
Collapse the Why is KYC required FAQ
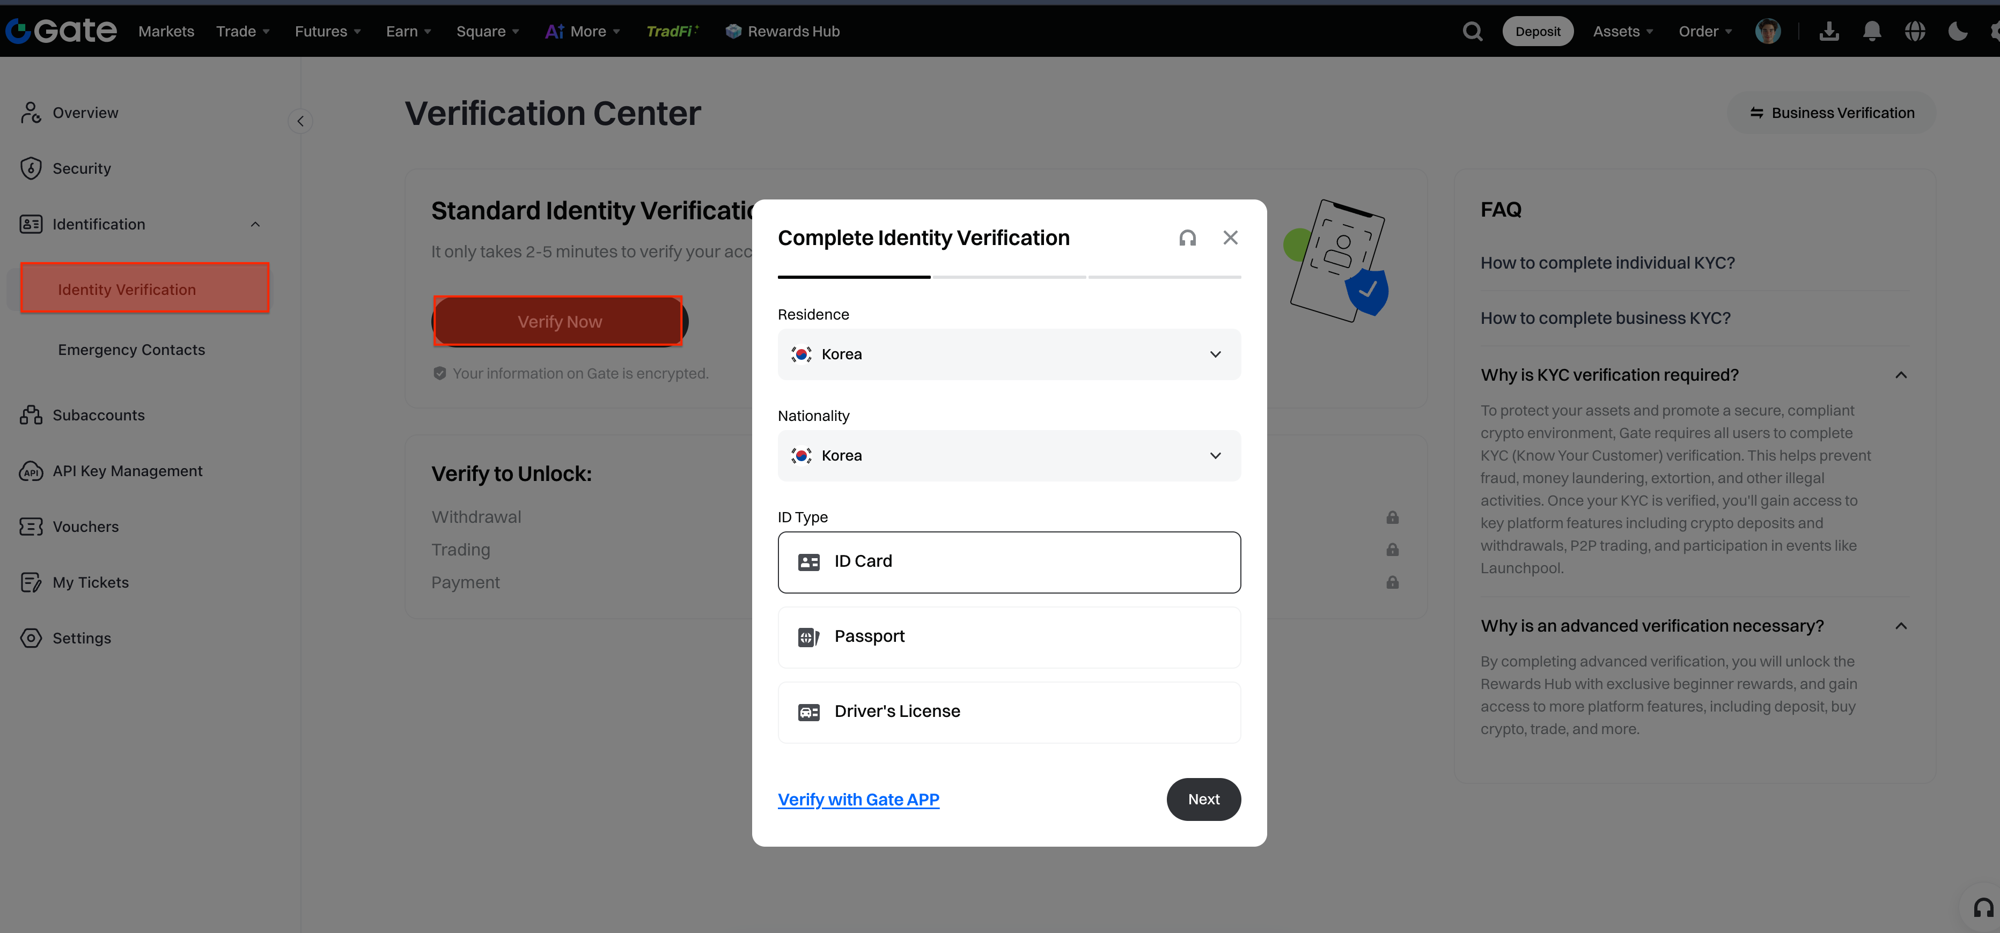(1900, 375)
